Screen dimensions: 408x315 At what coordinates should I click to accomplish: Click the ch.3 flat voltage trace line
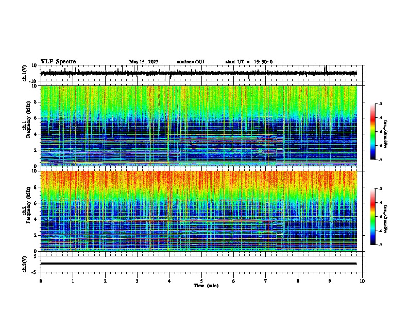pyautogui.click(x=198, y=264)
